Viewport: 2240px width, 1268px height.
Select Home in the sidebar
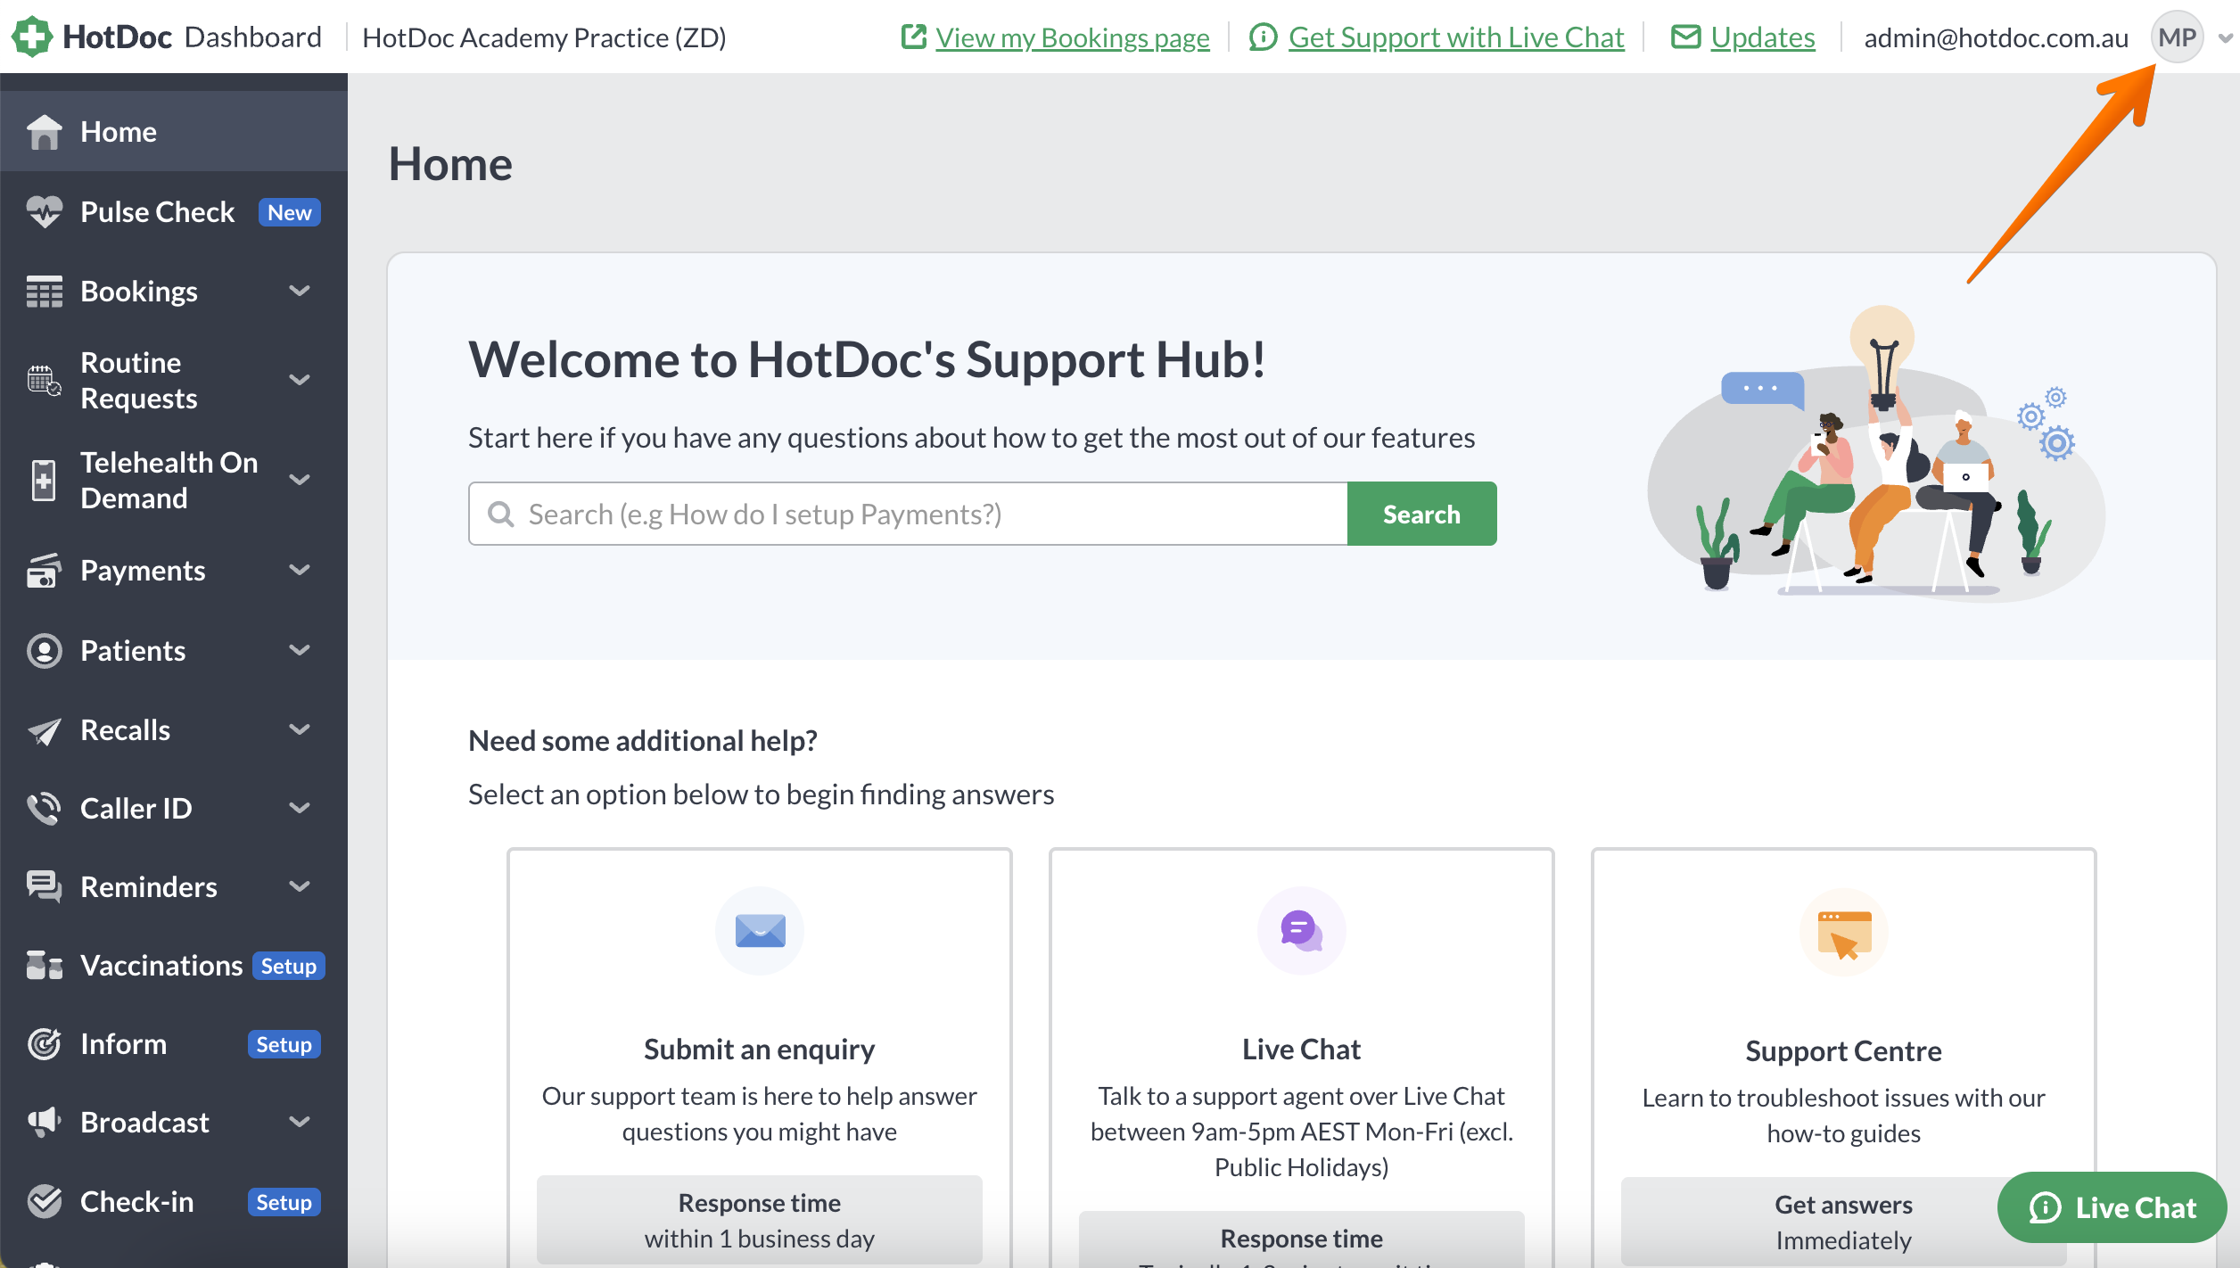(x=174, y=131)
